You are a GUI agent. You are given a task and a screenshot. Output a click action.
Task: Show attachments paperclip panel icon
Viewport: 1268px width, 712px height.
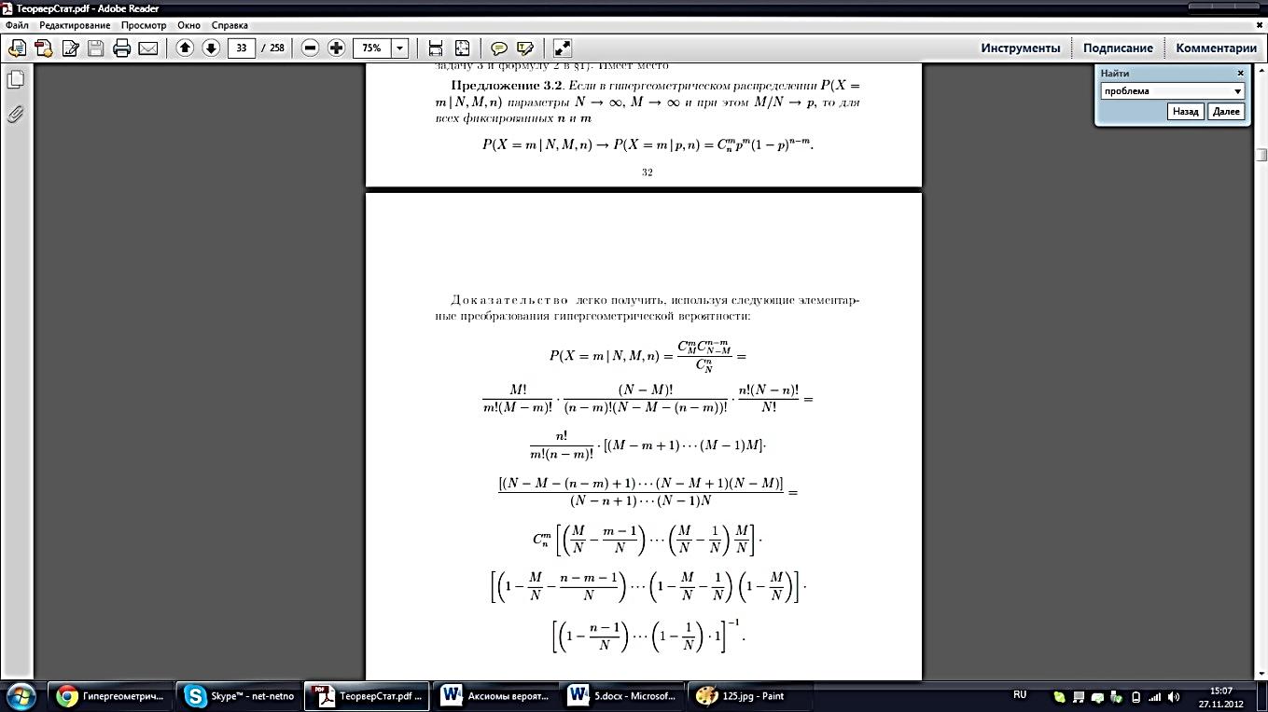tap(16, 115)
